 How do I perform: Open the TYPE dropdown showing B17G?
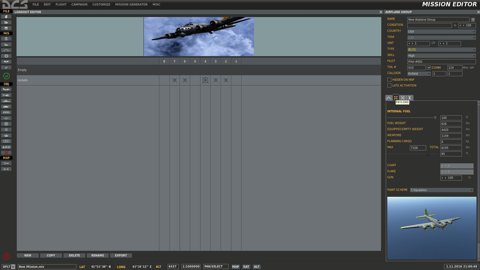tap(441, 50)
